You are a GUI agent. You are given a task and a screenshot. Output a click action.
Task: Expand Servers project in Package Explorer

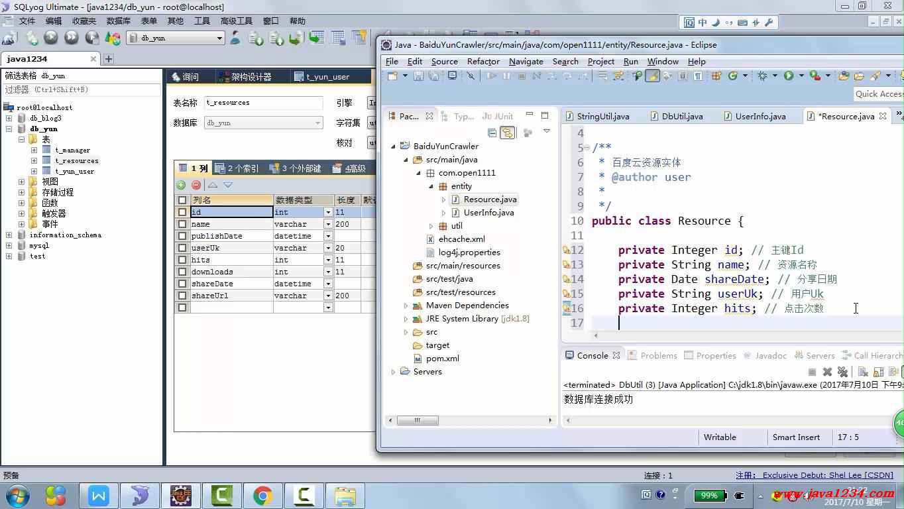coord(394,372)
